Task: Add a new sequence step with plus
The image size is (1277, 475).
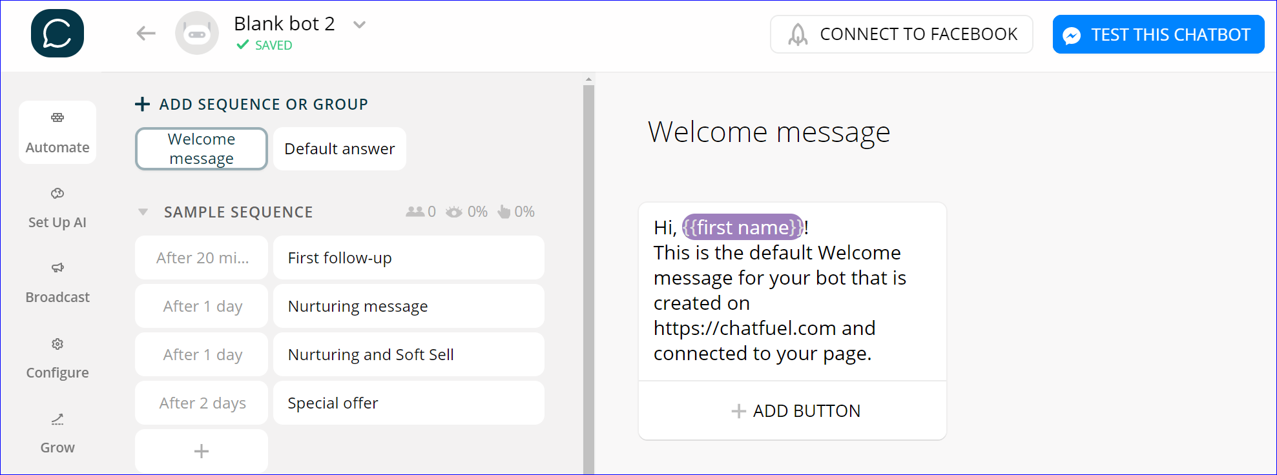Action: pyautogui.click(x=202, y=451)
